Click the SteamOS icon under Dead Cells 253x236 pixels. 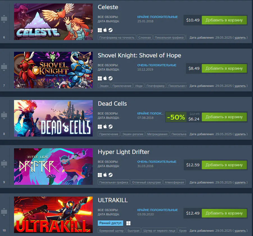(110, 127)
